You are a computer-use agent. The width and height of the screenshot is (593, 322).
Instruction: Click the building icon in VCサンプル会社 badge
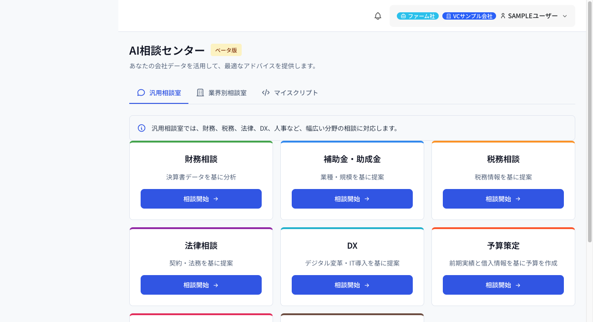(449, 15)
